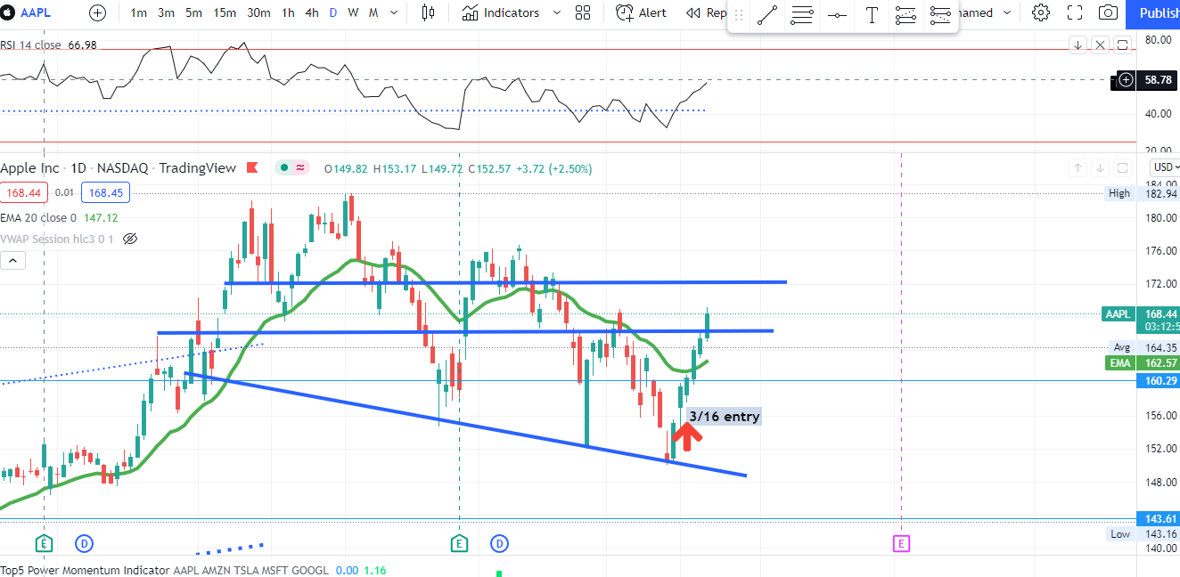Screen dimensions: 1180x577
Task: Start bar Replay mode
Action: pos(706,13)
